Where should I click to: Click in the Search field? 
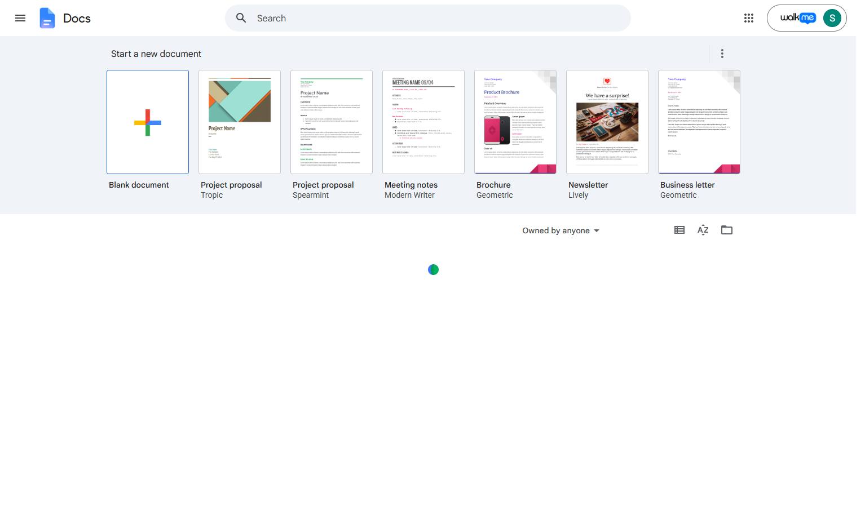point(428,18)
